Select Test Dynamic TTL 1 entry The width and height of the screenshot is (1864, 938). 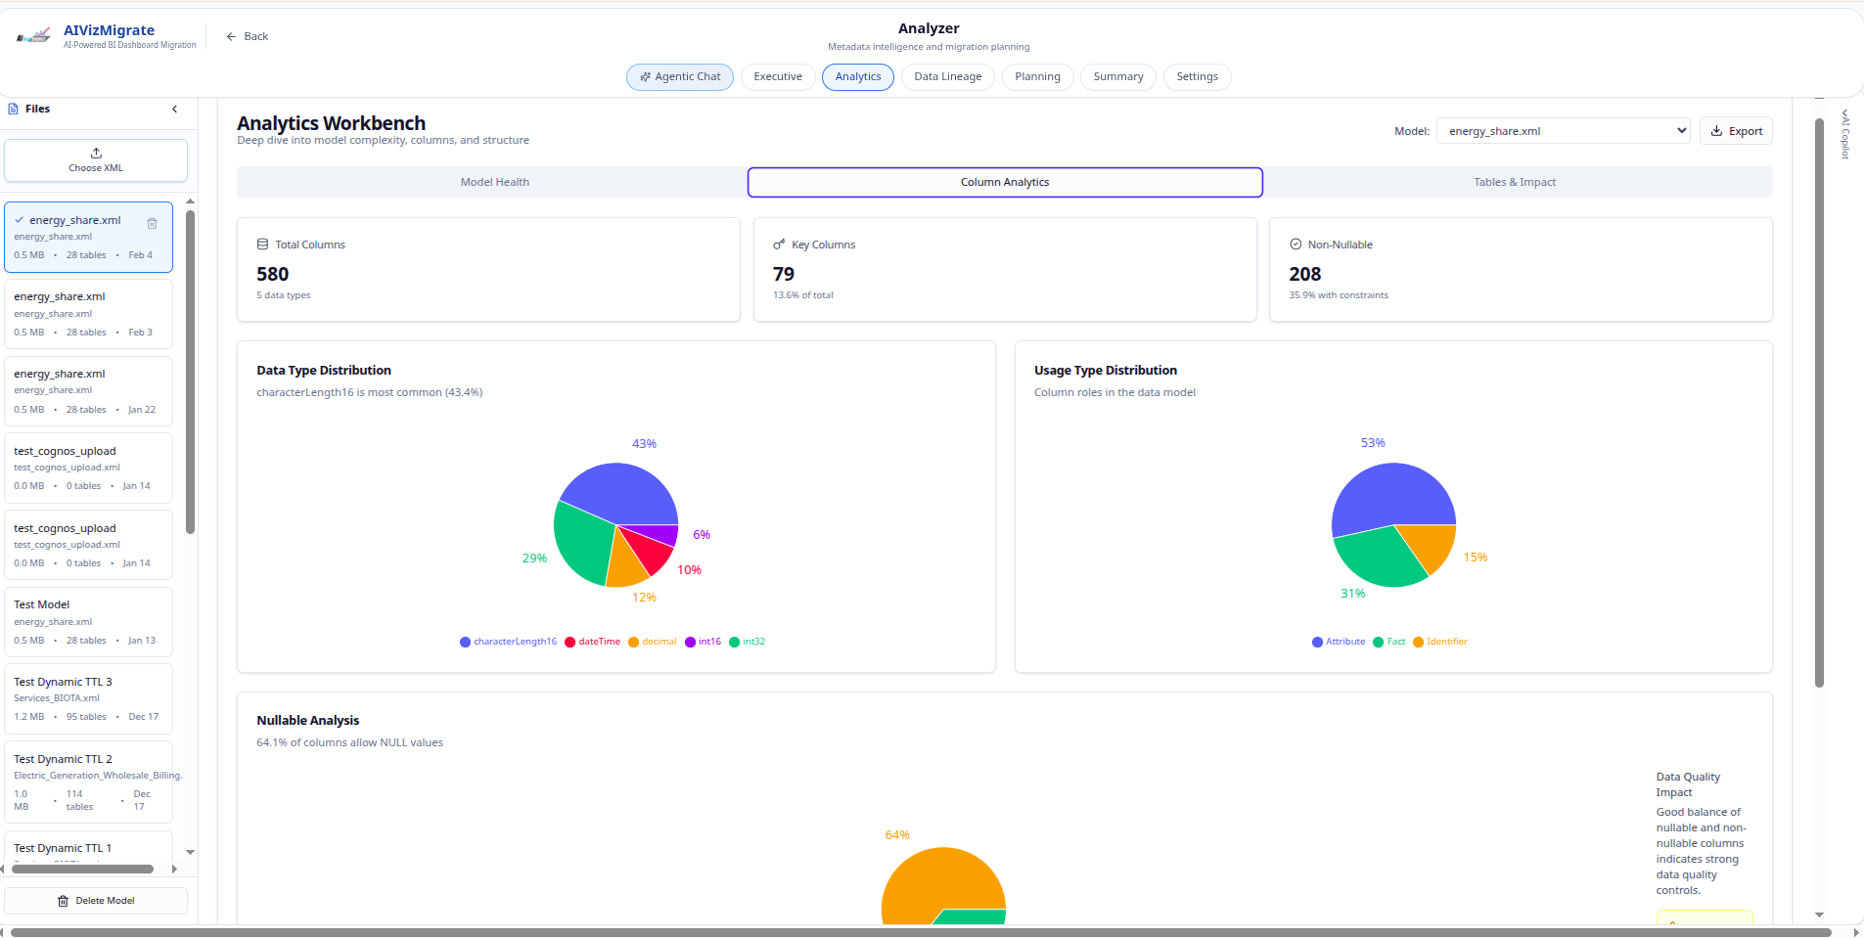pos(88,849)
